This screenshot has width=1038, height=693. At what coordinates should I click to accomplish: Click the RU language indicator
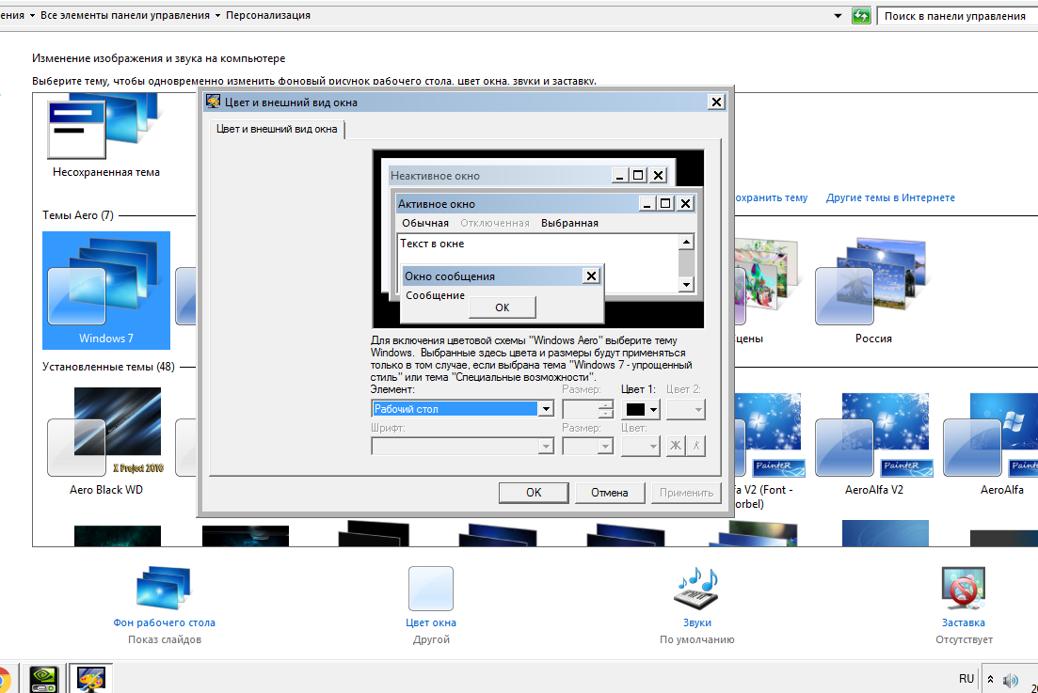tap(966, 679)
